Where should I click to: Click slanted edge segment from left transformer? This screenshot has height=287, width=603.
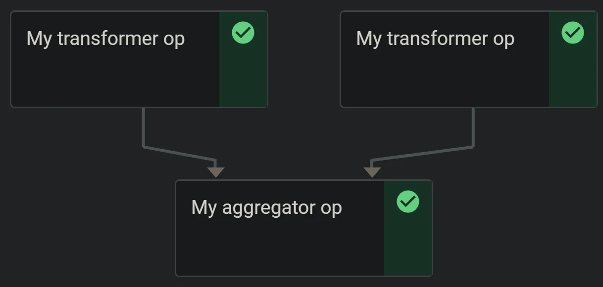click(179, 153)
